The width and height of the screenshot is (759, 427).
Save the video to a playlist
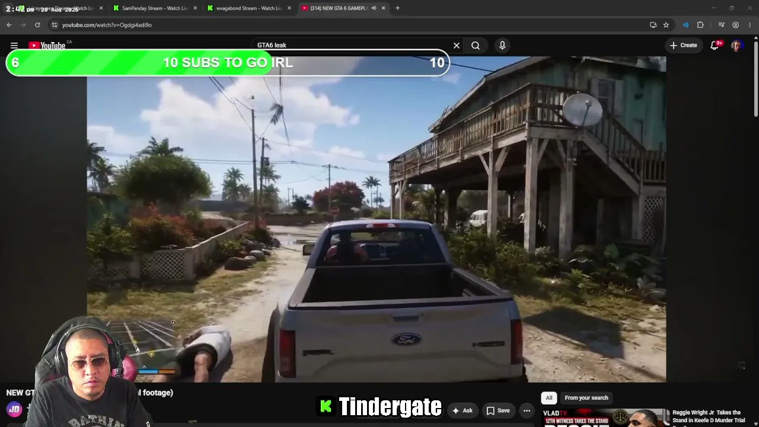pyautogui.click(x=498, y=410)
